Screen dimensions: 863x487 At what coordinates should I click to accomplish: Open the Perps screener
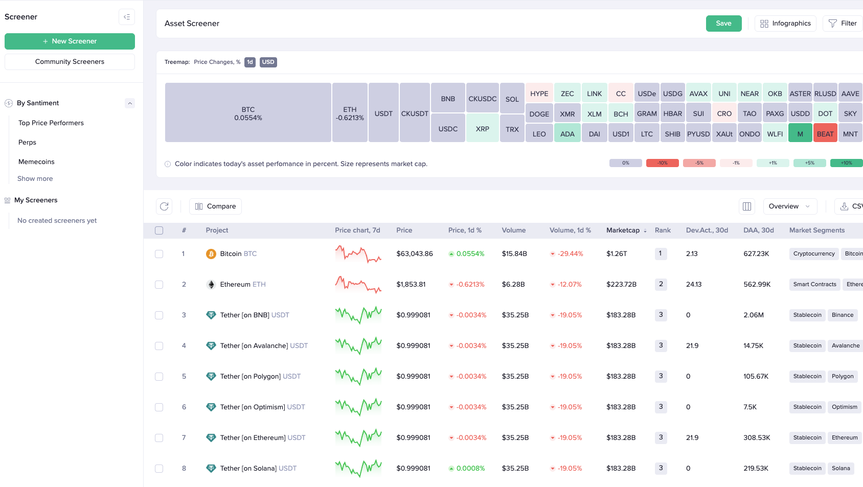27,143
